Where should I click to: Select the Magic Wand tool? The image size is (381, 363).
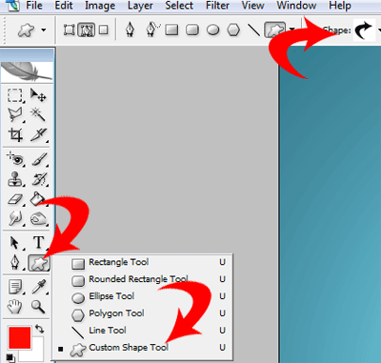(x=38, y=114)
